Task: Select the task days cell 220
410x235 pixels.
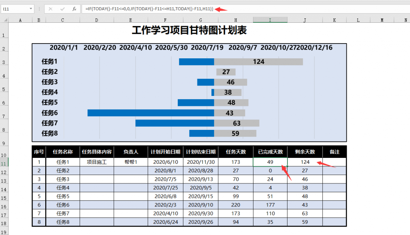Action: click(x=236, y=205)
